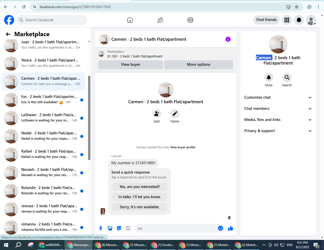Open Yesica's conversation
The image size is (324, 250).
[x=44, y=63]
